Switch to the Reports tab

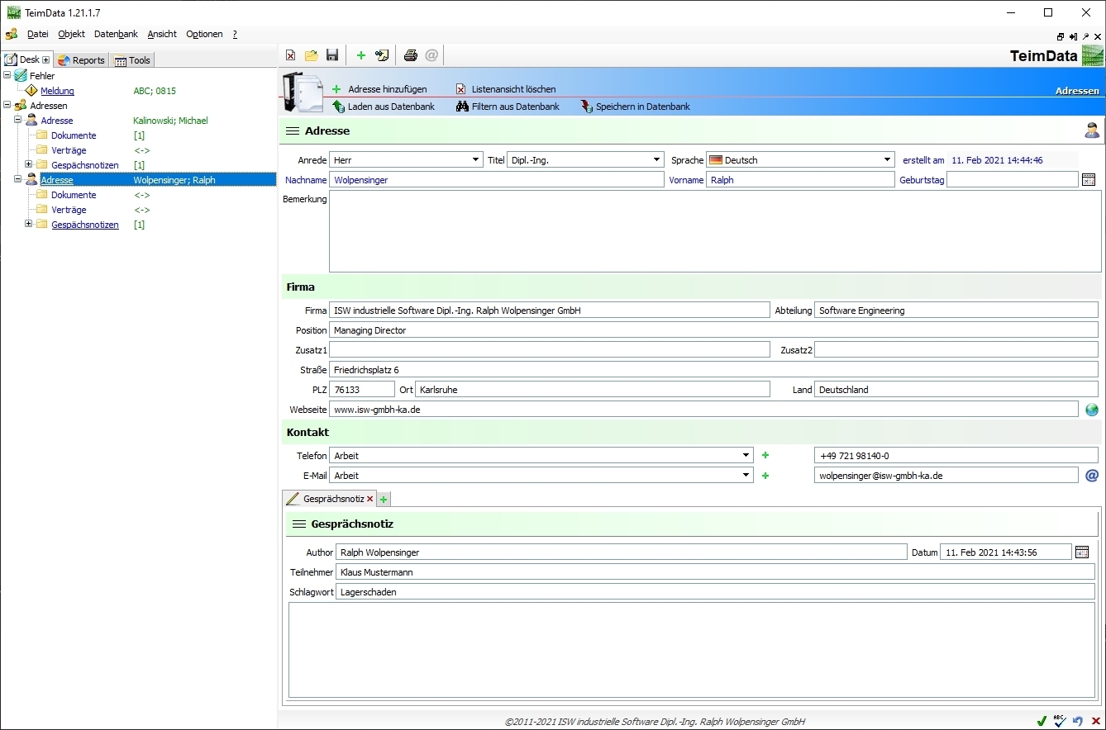click(x=82, y=60)
